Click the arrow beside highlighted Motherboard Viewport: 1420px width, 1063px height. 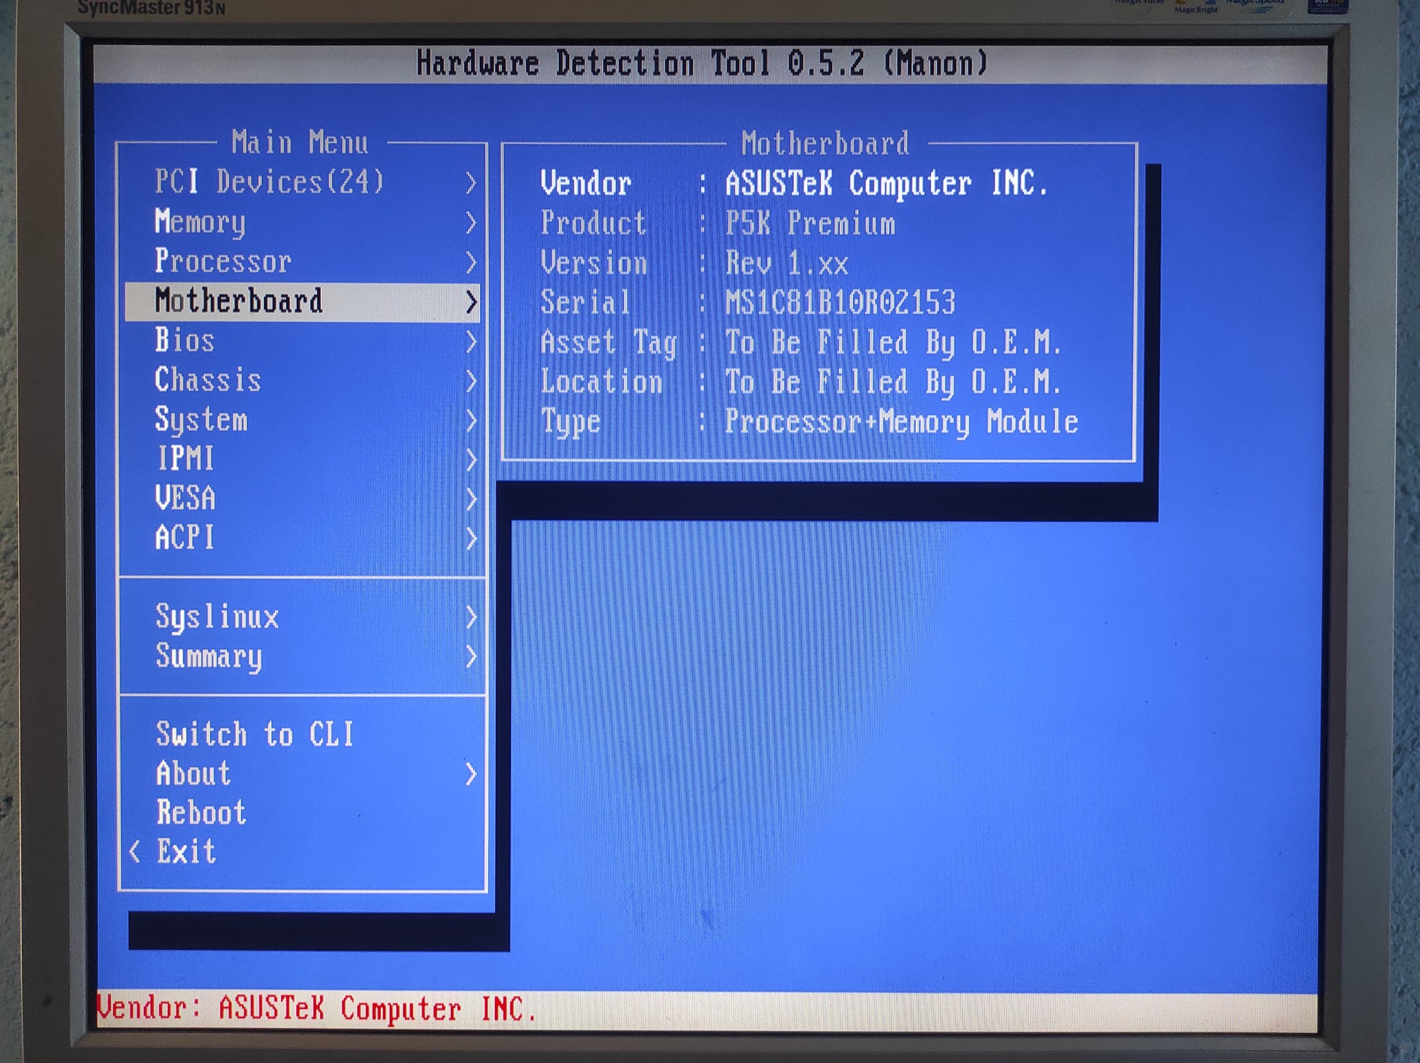[x=471, y=302]
